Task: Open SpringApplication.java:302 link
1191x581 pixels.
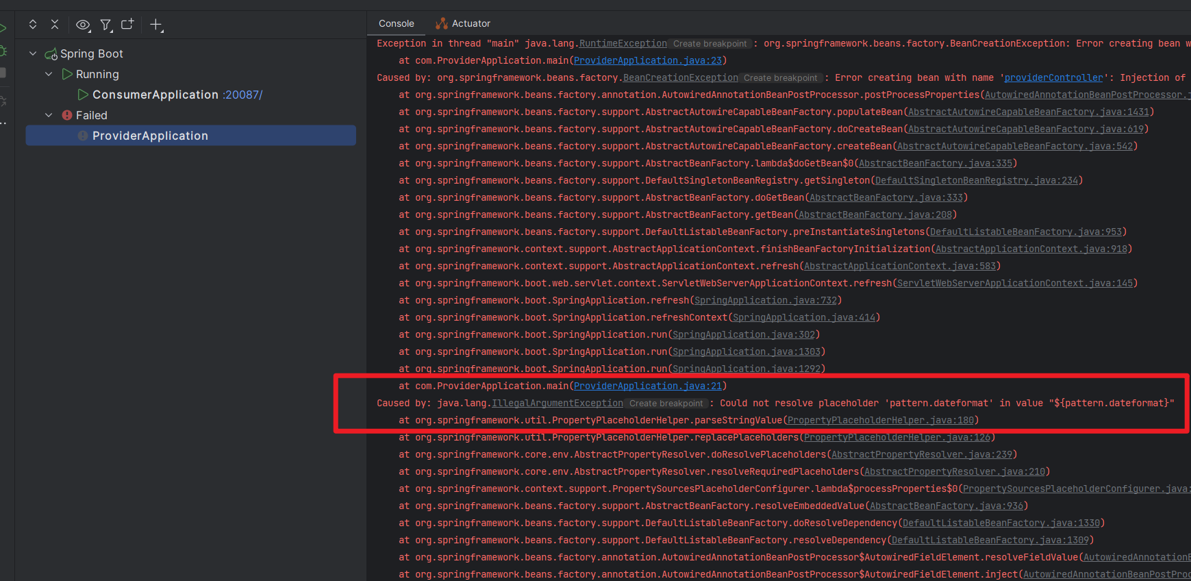Action: 744,334
